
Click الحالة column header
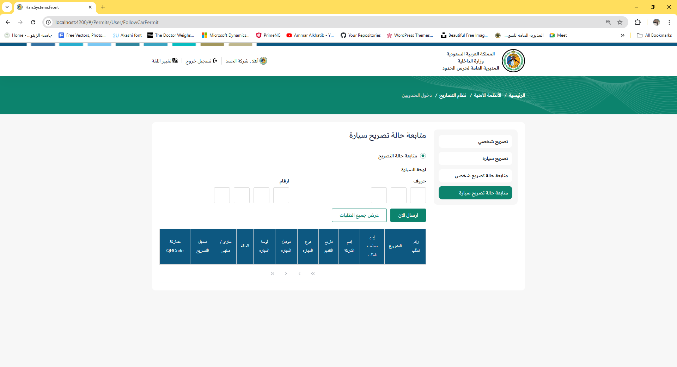(245, 246)
